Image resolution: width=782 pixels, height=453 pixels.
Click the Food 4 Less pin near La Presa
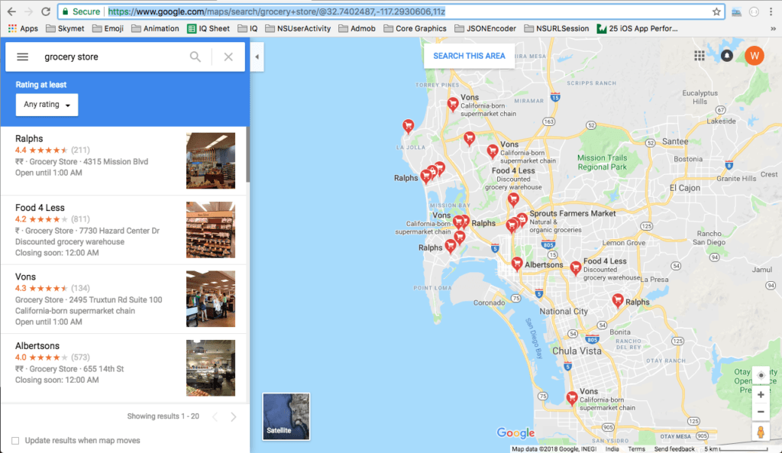576,267
